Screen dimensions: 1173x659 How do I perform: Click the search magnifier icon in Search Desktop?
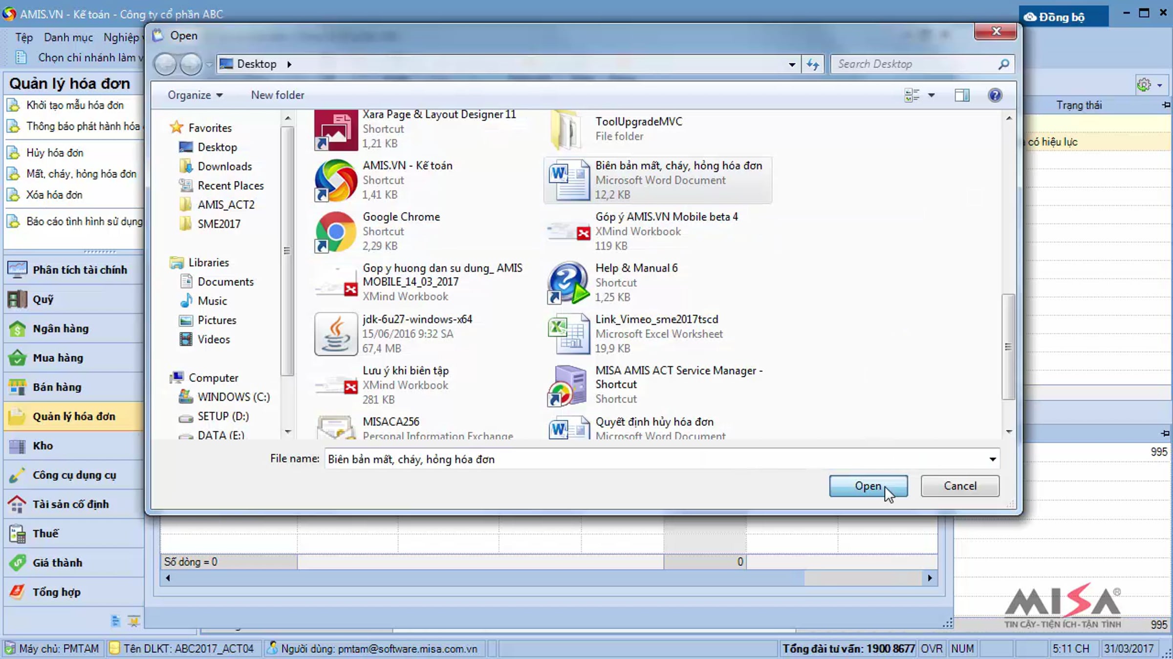point(1003,64)
